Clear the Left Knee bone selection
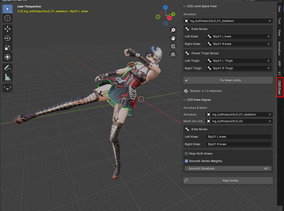 click(x=268, y=36)
